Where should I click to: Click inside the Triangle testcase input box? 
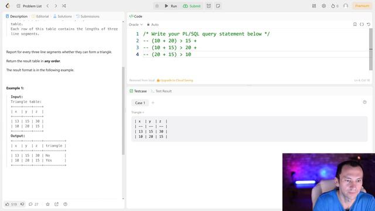coord(249,129)
